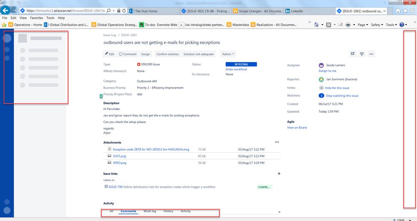Click the Guido Lamers assignee avatar
417x221 pixels.
pyautogui.click(x=321, y=65)
